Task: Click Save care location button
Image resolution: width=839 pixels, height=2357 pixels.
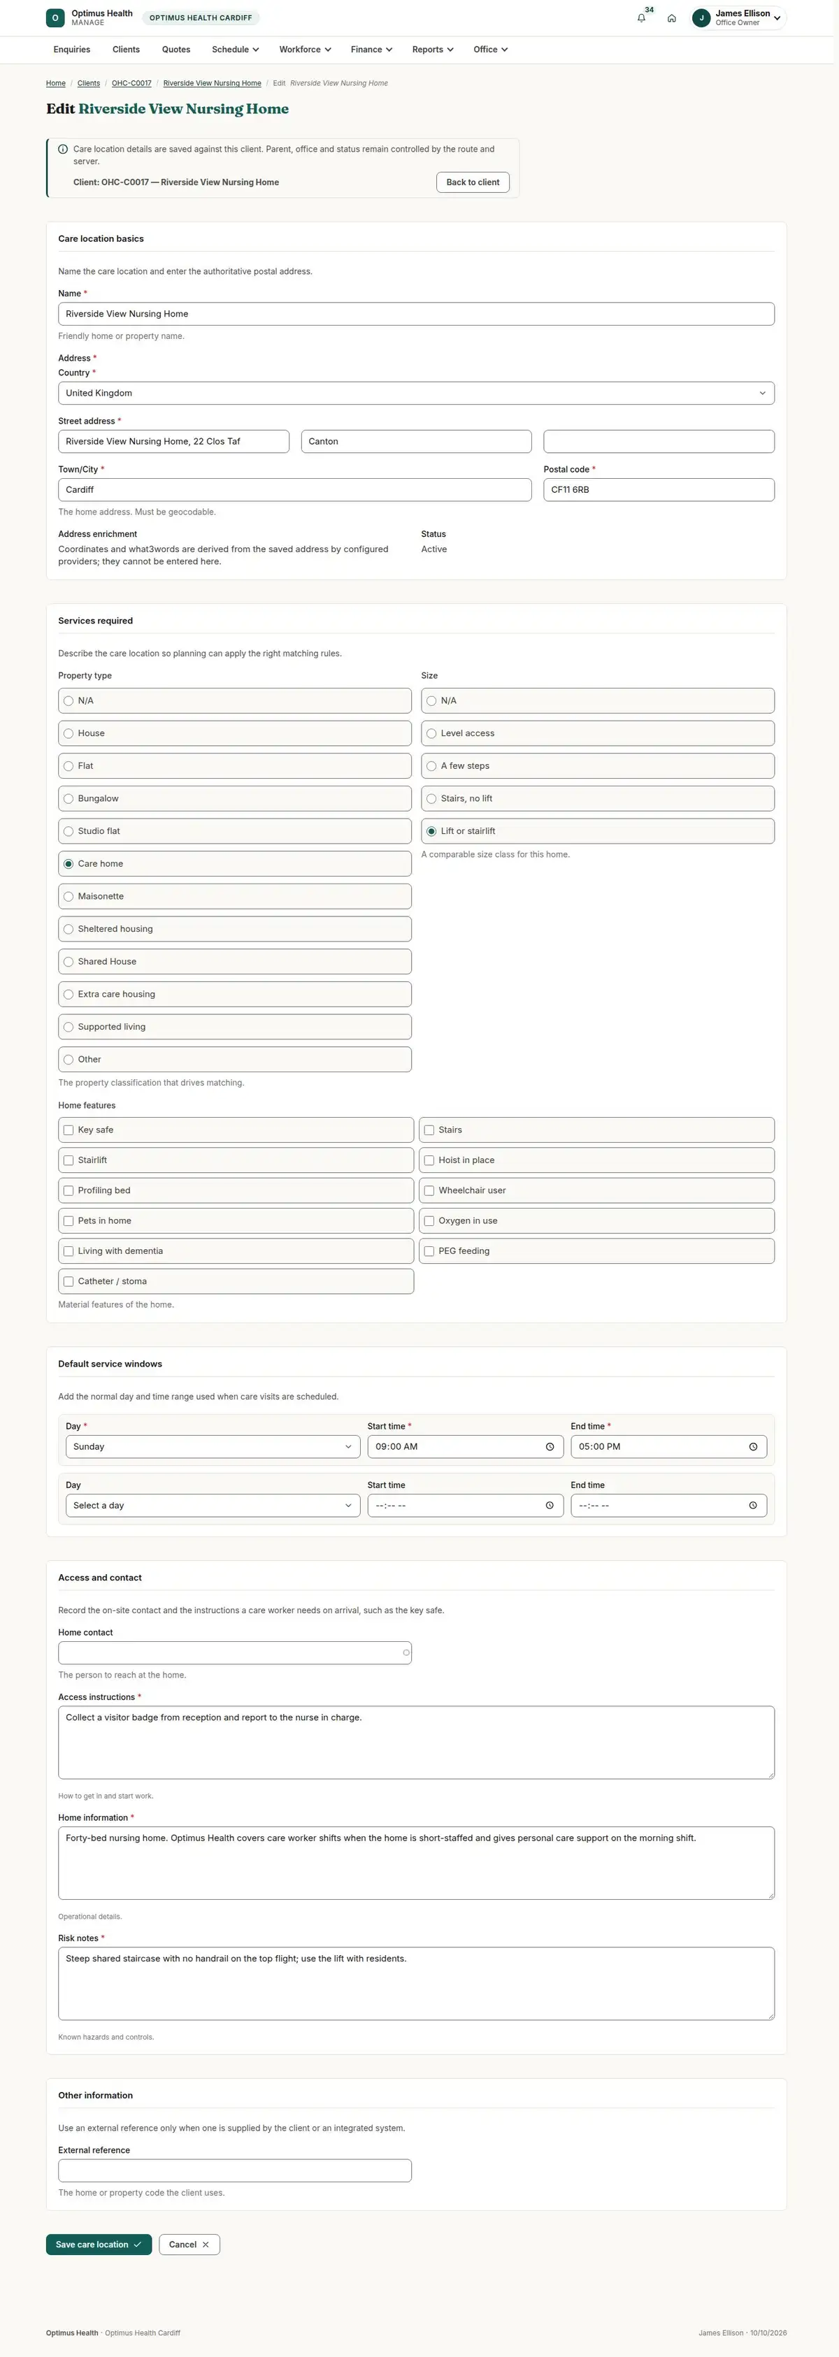Action: click(99, 2244)
